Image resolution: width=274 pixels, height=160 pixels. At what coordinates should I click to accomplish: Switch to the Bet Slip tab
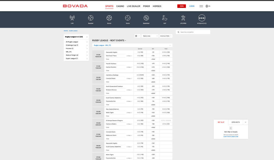click(221, 122)
